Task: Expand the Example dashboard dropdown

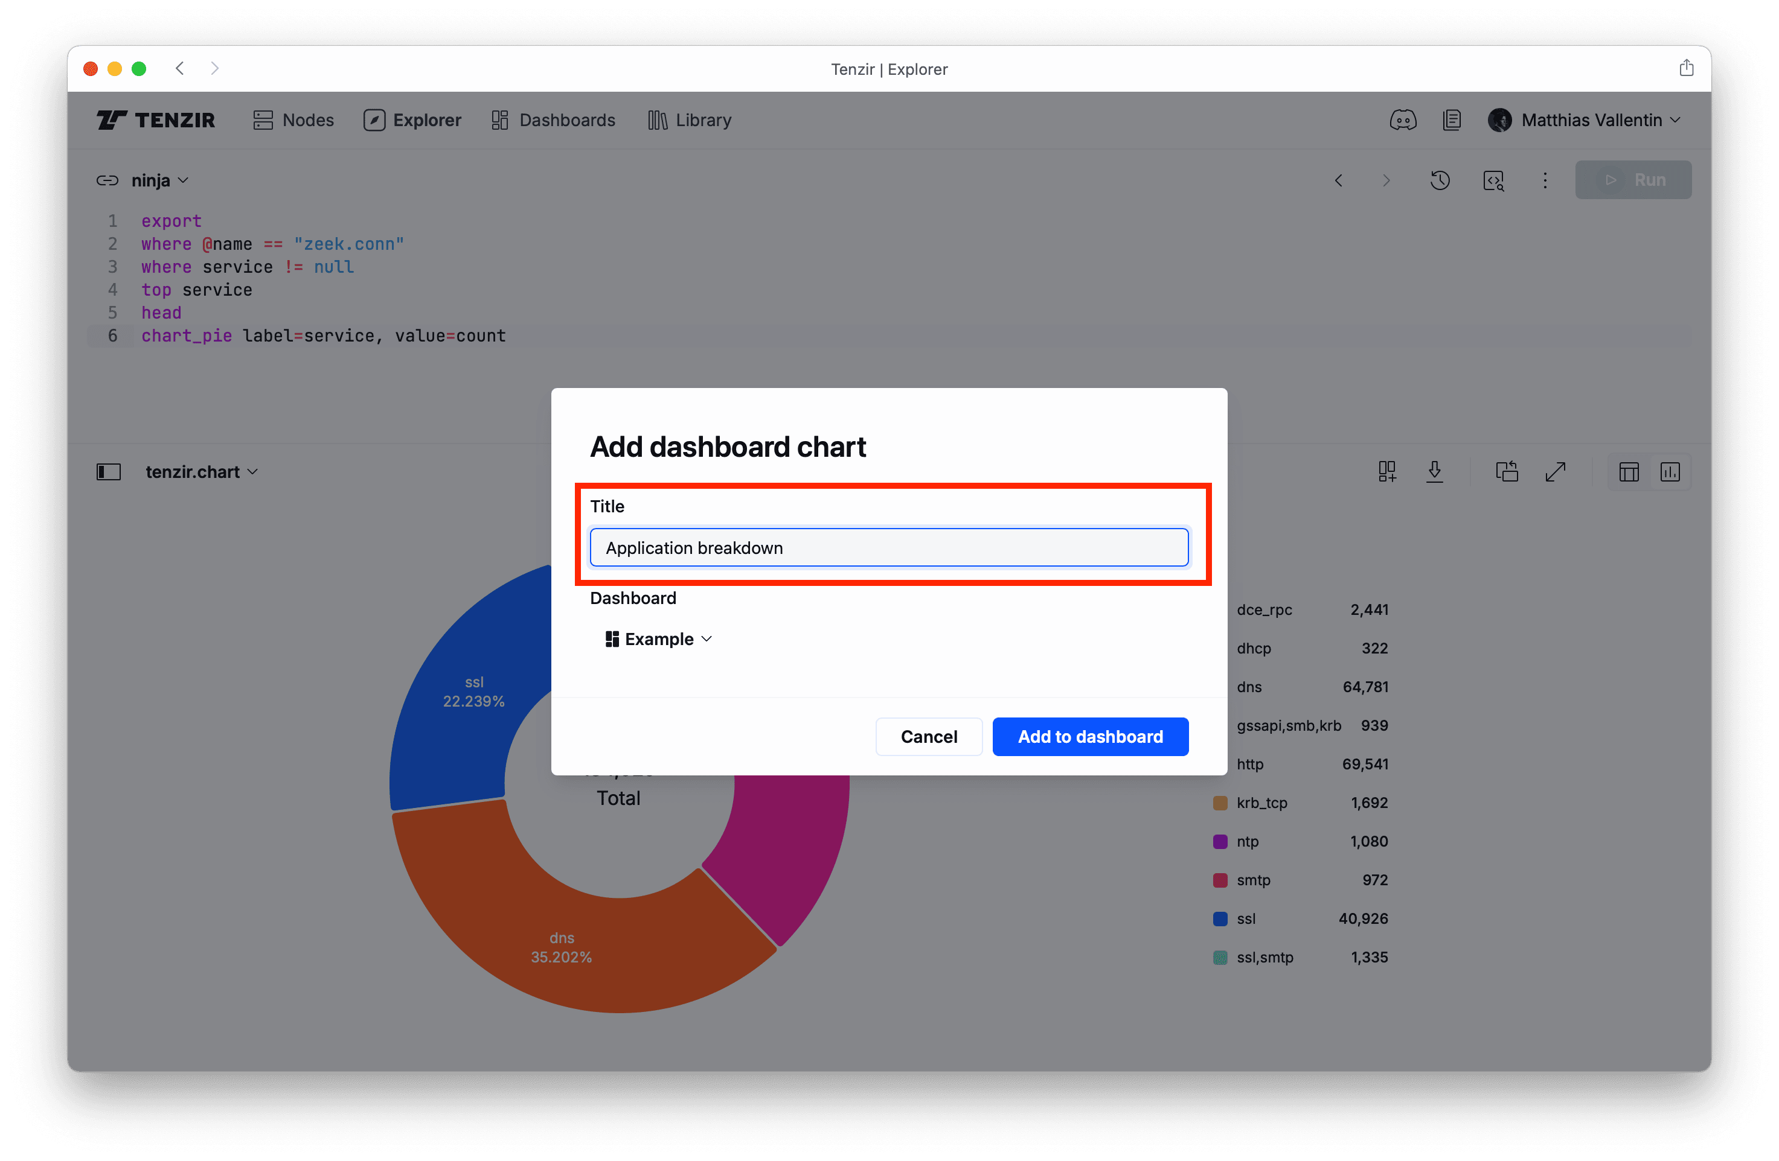Action: pyautogui.click(x=659, y=639)
